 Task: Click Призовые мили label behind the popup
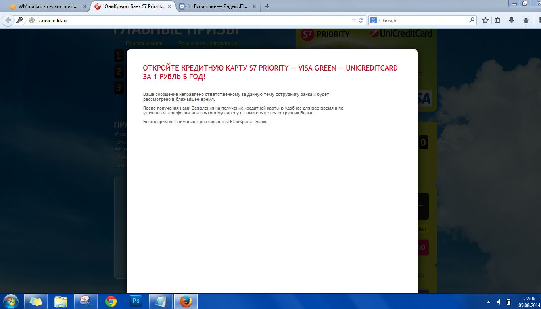point(144,44)
